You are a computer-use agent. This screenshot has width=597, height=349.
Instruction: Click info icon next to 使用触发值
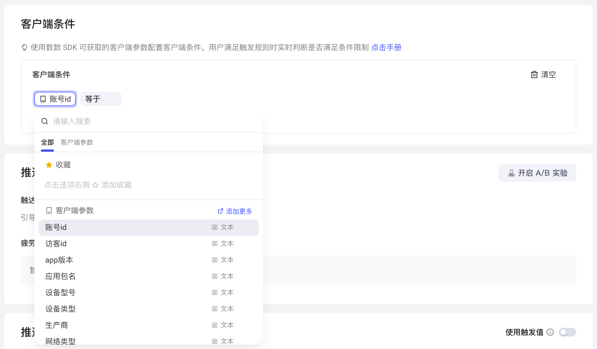point(550,332)
